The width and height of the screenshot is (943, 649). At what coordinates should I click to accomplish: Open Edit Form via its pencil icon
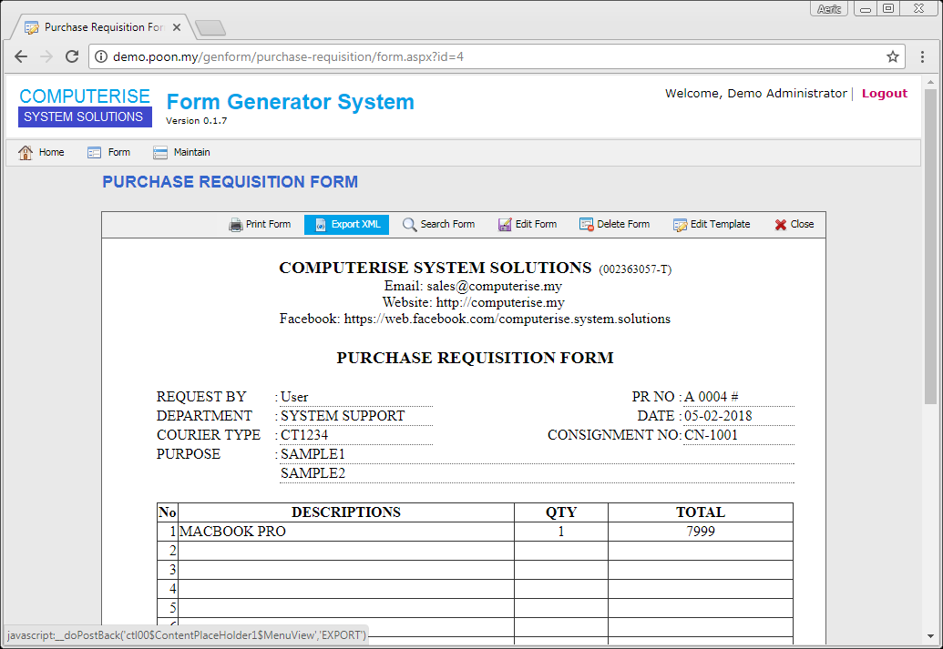coord(504,224)
